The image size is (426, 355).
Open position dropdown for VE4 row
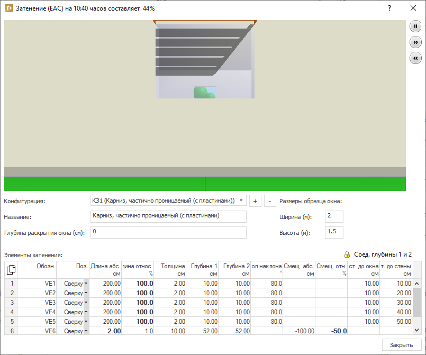[x=86, y=312]
